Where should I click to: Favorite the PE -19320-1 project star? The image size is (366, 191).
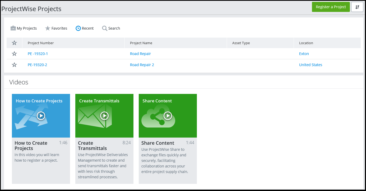[15, 54]
